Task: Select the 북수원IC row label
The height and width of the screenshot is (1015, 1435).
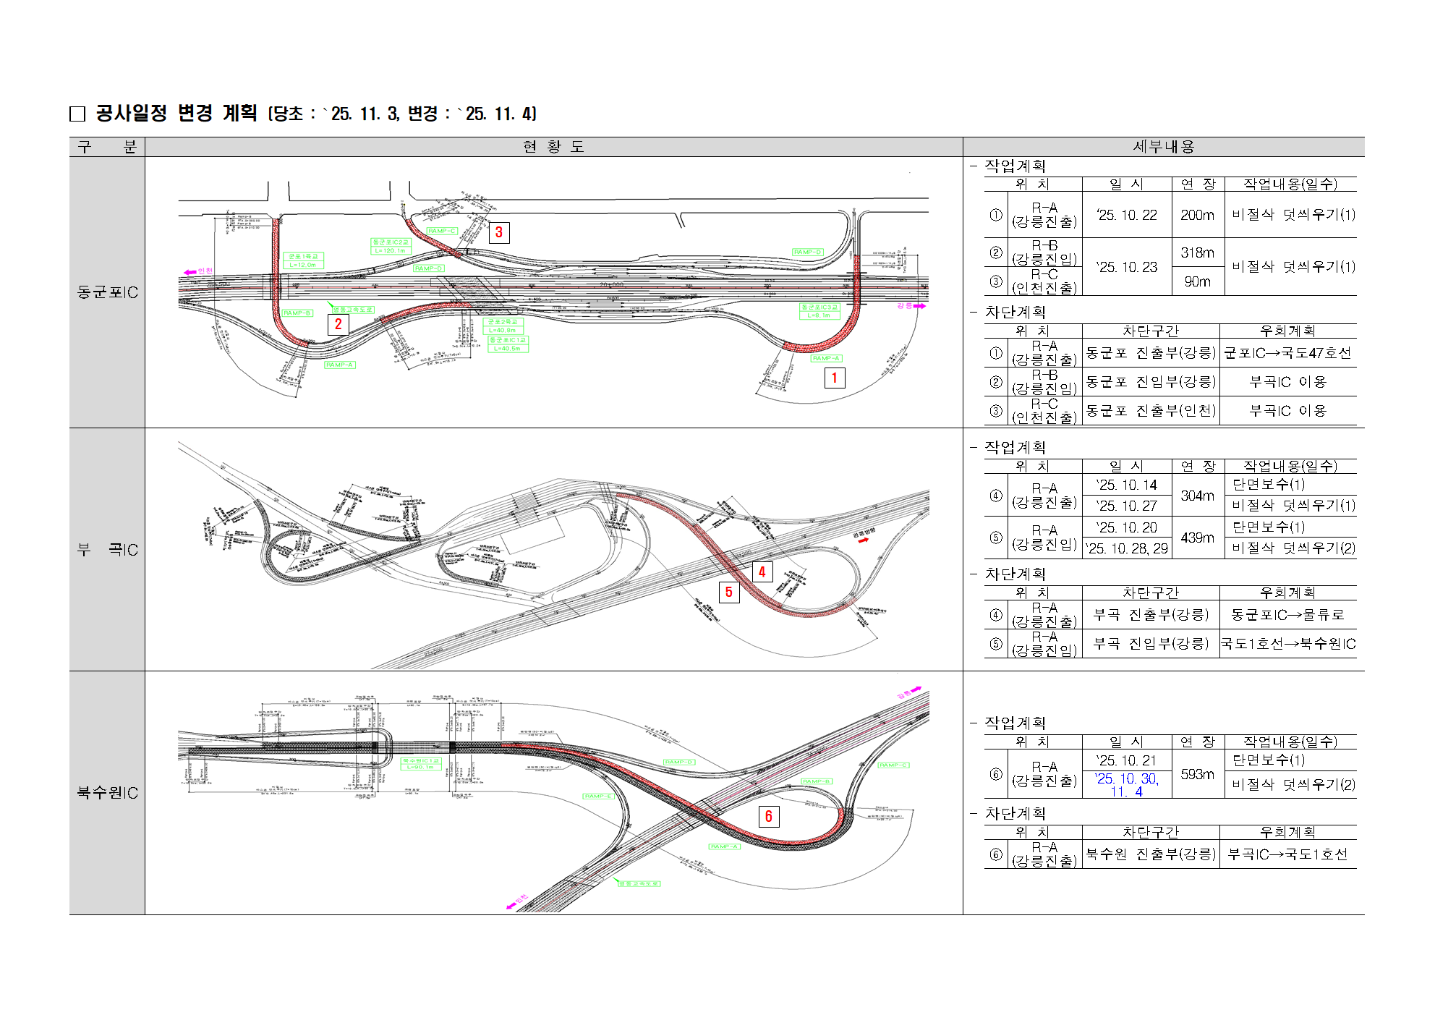Action: [107, 793]
